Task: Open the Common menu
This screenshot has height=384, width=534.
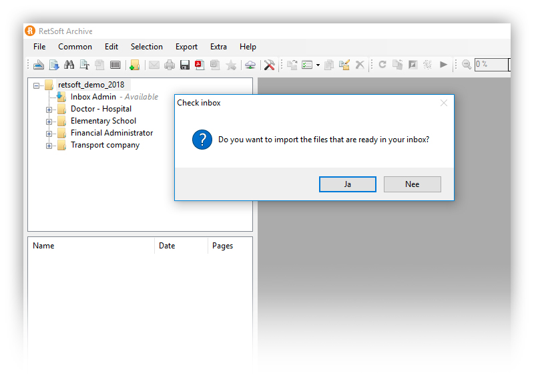Action: tap(75, 47)
